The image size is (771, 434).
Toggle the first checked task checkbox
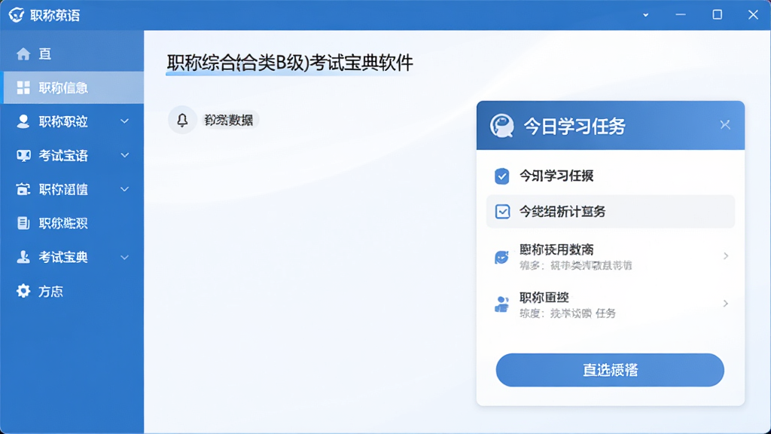[502, 176]
